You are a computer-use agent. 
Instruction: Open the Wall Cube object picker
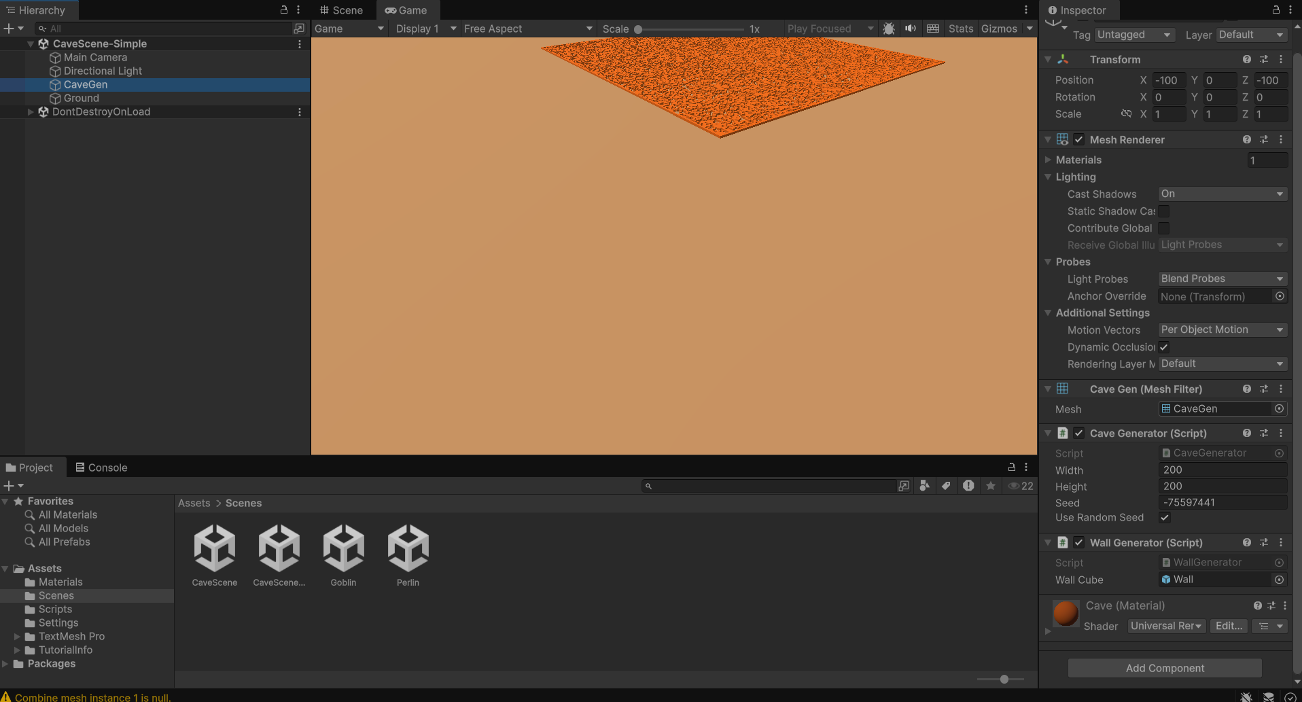(1280, 580)
